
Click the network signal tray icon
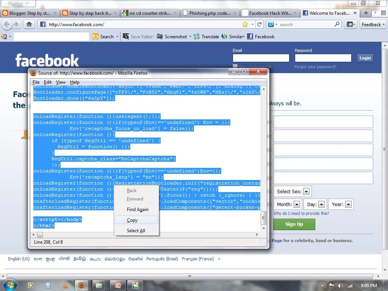point(350,286)
